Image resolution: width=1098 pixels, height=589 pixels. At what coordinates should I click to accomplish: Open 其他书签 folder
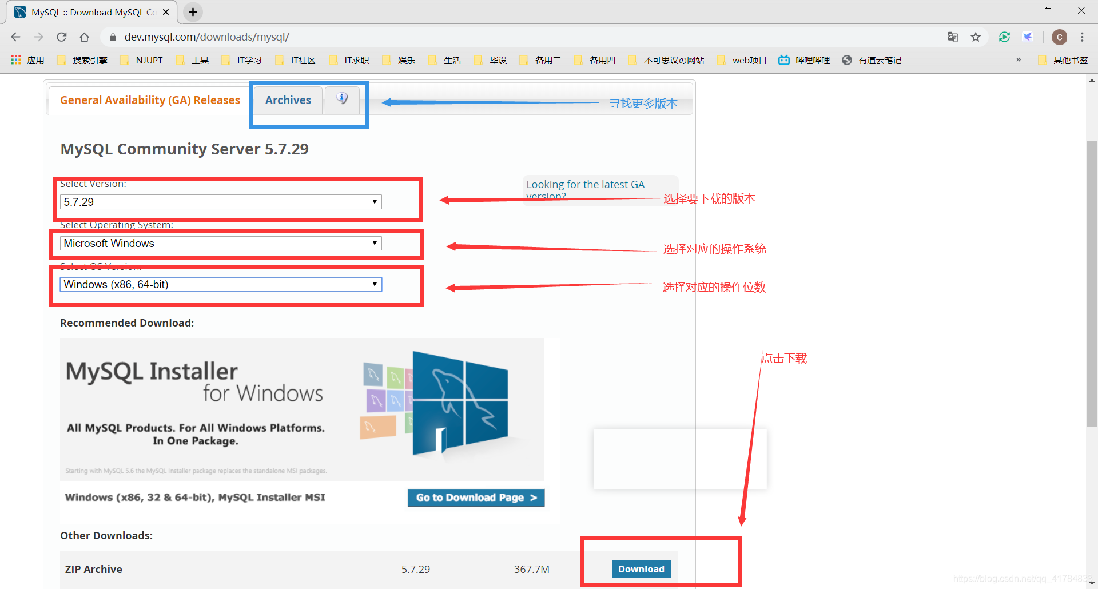[1063, 60]
